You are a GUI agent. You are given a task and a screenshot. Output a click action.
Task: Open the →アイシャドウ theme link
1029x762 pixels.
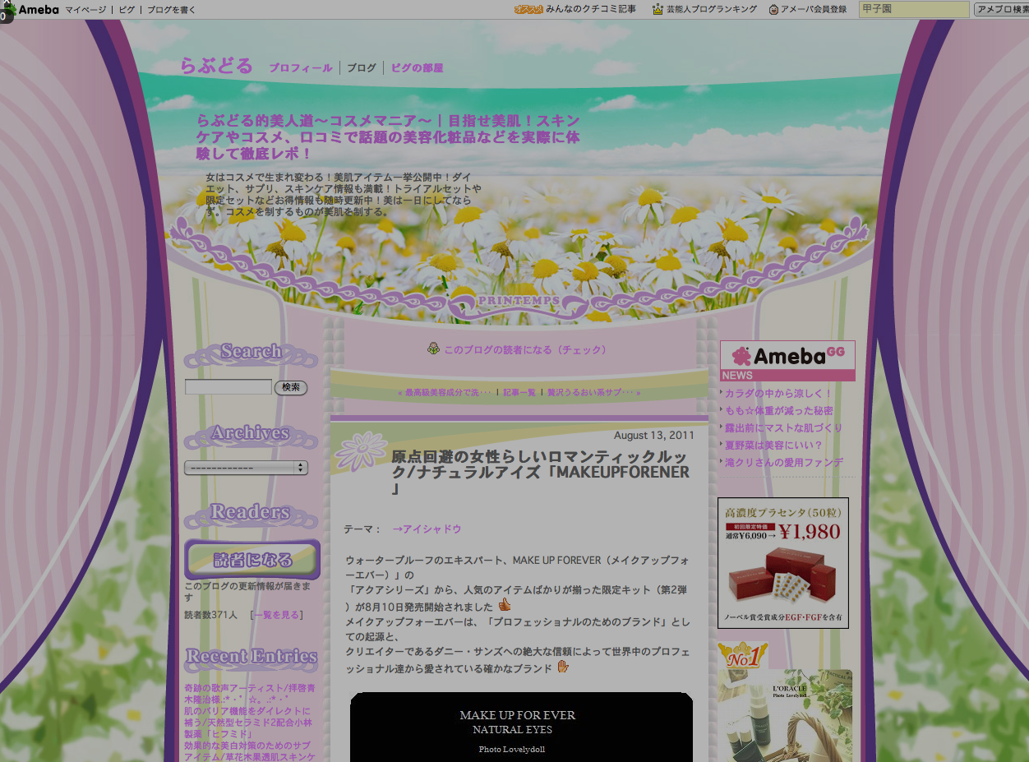427,529
